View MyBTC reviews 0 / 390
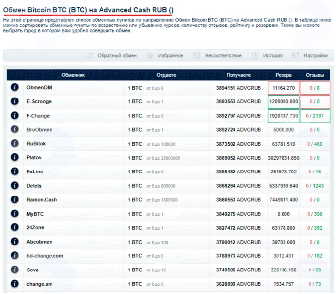 (x=314, y=214)
